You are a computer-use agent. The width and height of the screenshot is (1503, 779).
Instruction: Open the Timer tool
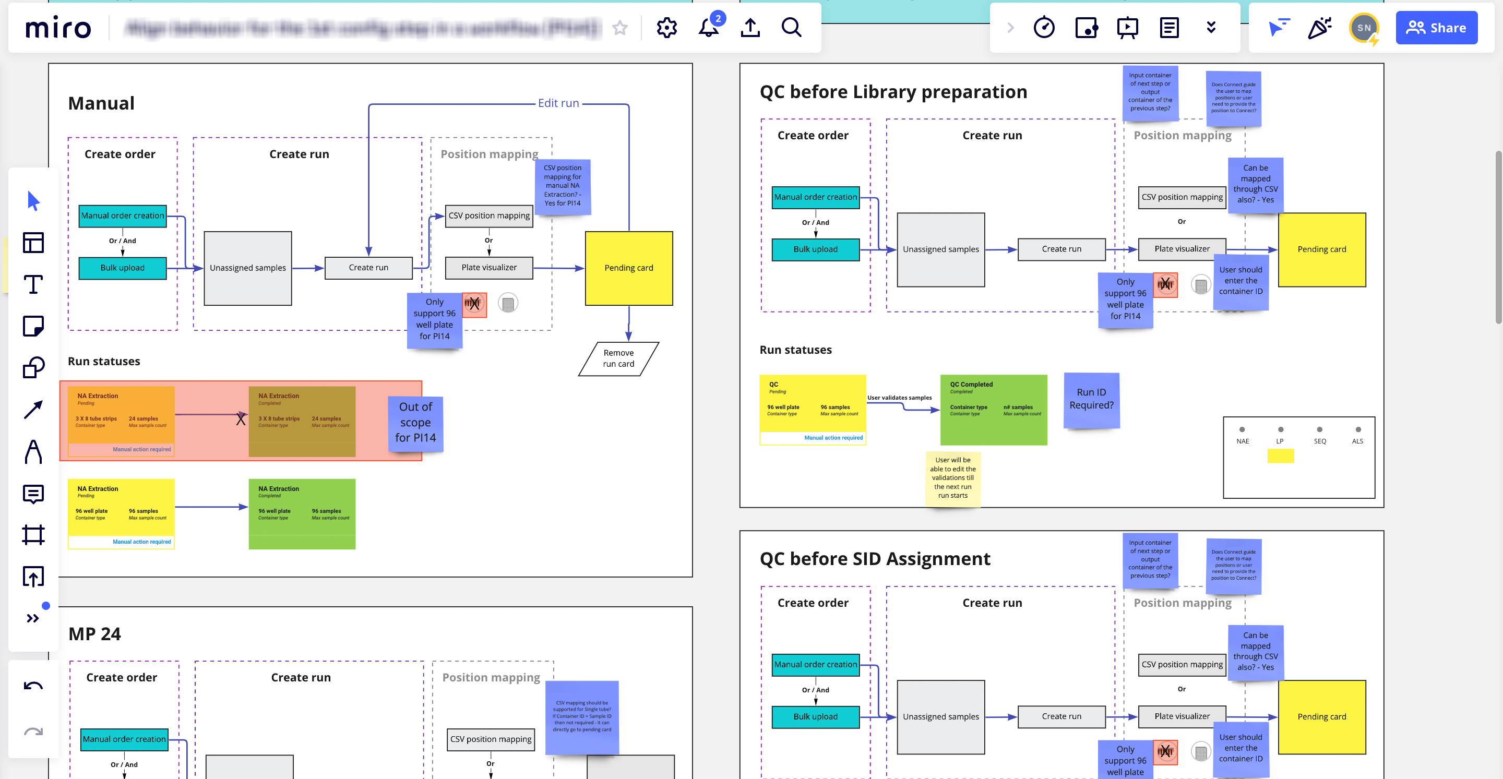point(1044,28)
